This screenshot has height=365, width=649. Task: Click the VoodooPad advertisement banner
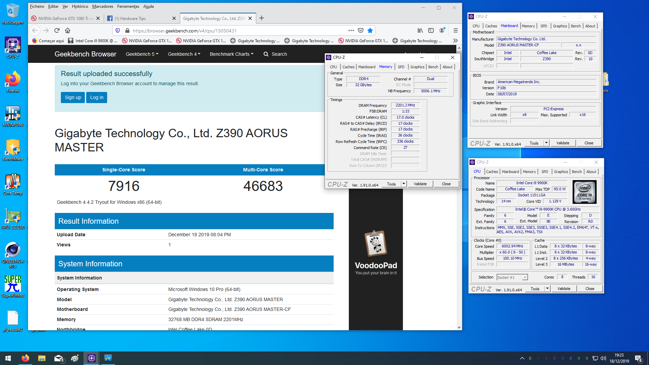click(376, 259)
